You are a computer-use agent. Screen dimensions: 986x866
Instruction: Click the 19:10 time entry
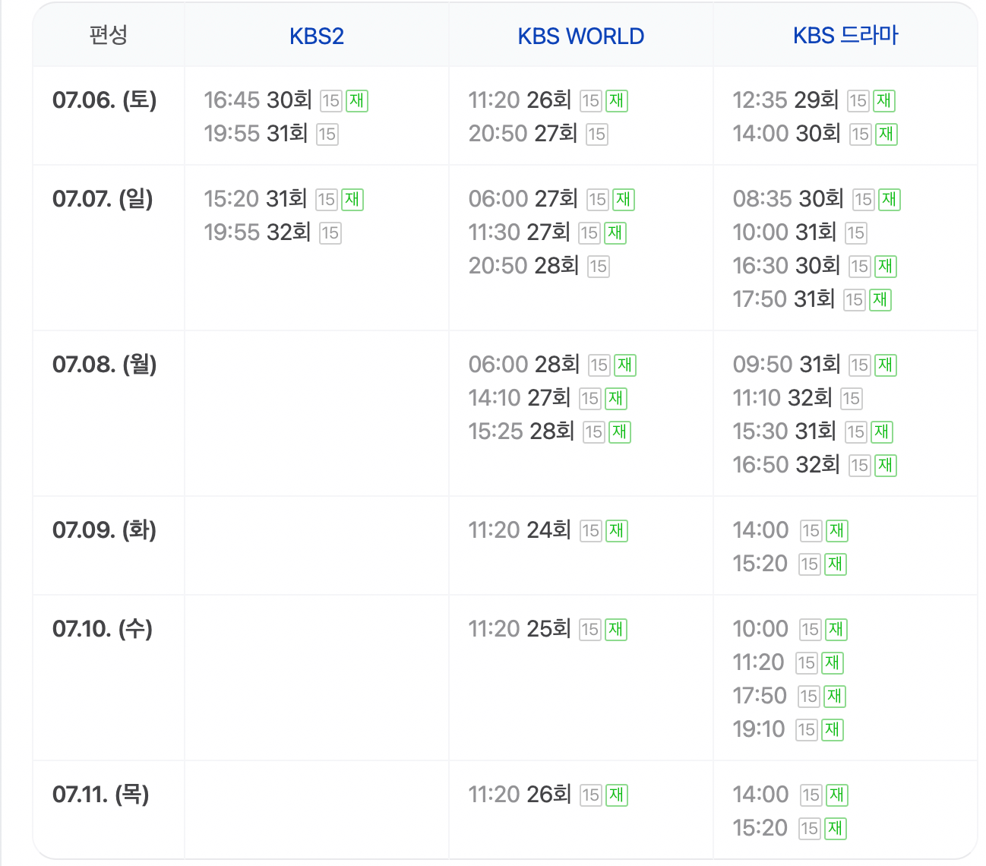[759, 729]
